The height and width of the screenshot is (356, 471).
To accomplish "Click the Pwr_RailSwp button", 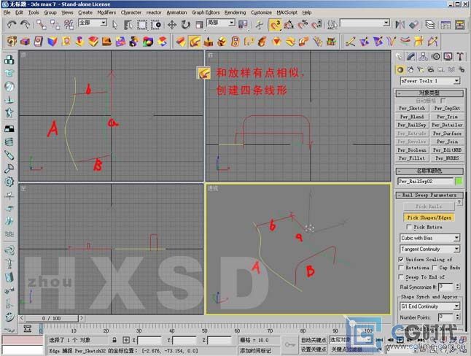I will (x=412, y=125).
